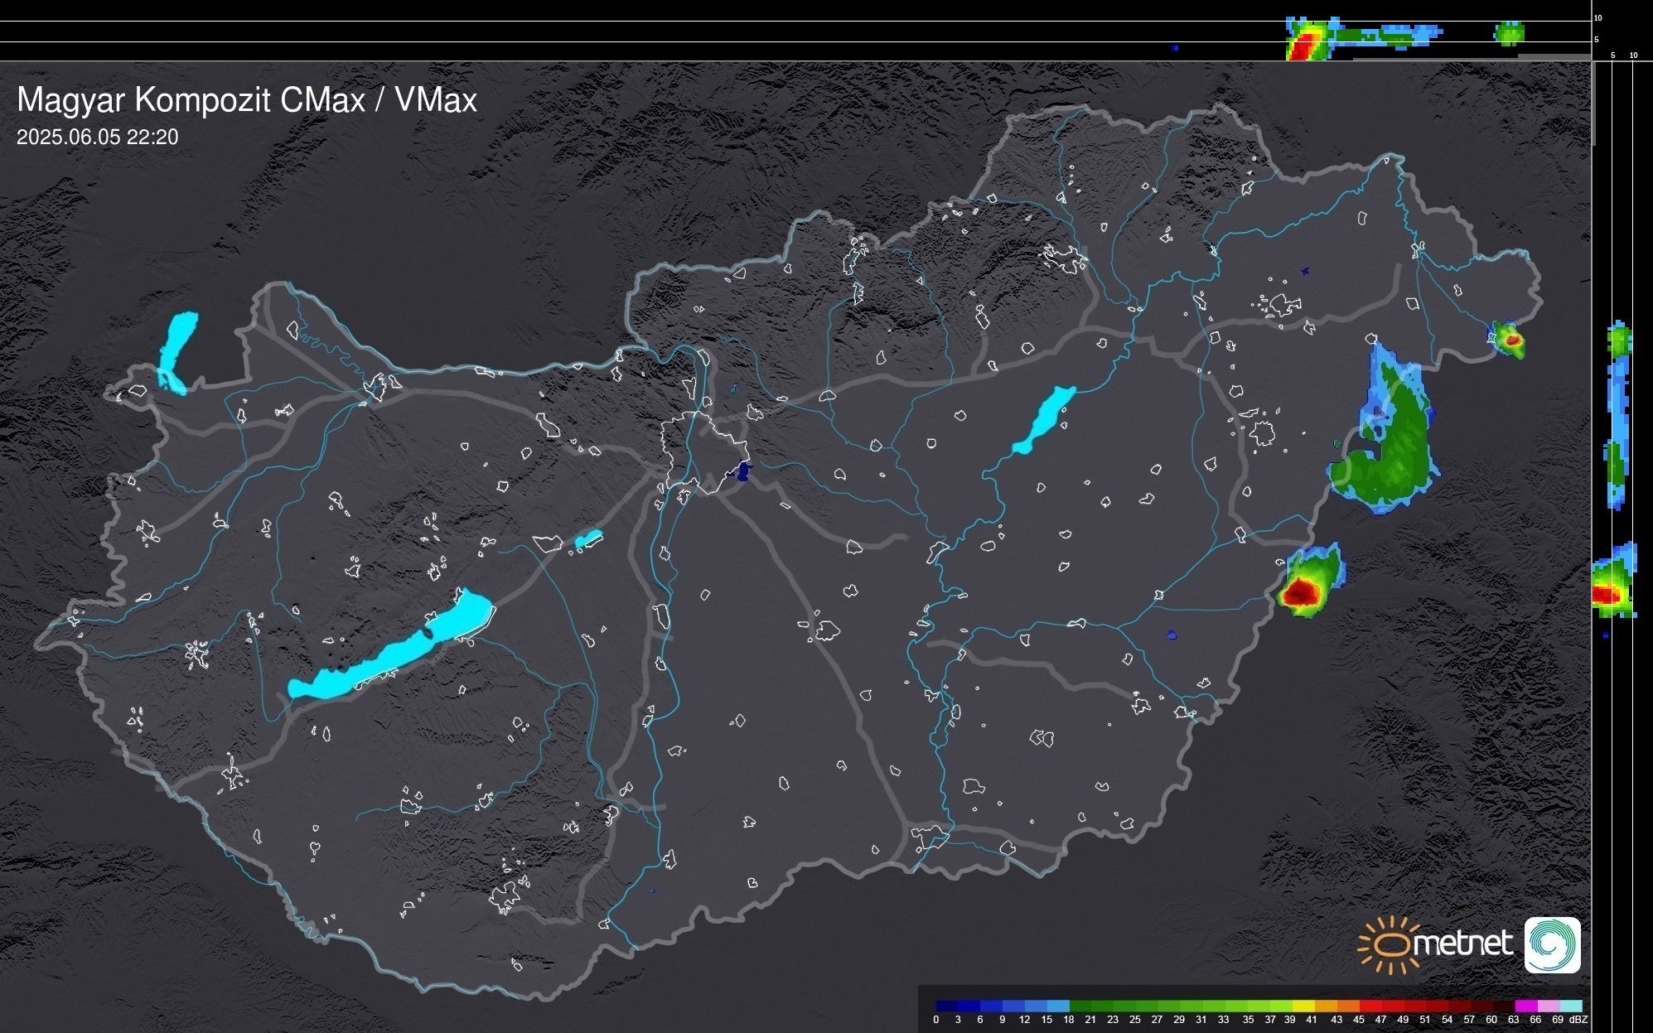The width and height of the screenshot is (1653, 1033).
Task: Click the small storm cell at the northeast tip
Action: pyautogui.click(x=1511, y=339)
